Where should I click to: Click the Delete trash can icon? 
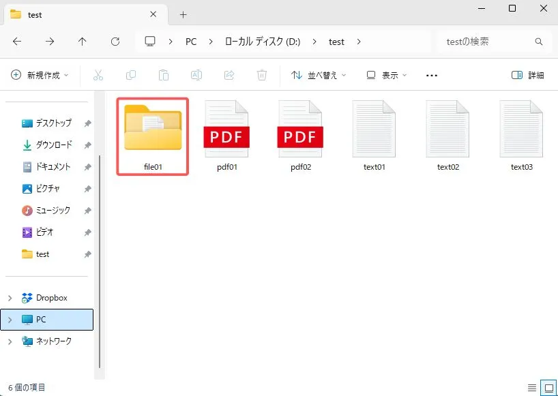pos(262,75)
